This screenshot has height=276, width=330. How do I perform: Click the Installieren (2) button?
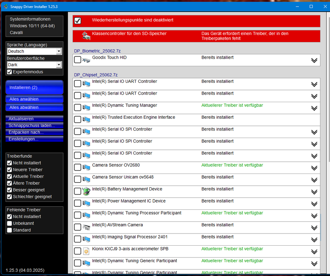coord(34,87)
